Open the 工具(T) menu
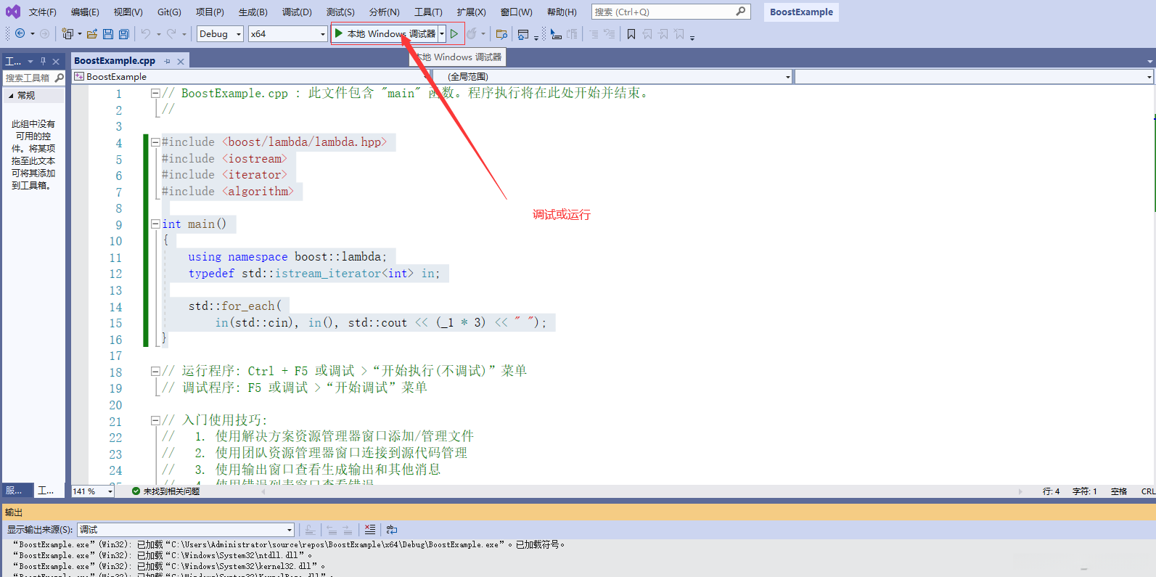Image resolution: width=1156 pixels, height=577 pixels. 428,12
